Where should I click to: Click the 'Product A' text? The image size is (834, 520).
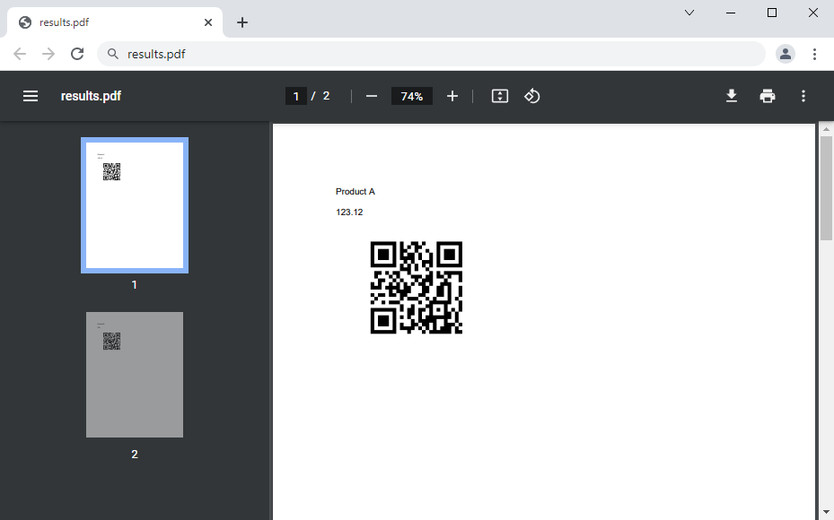pyautogui.click(x=356, y=192)
